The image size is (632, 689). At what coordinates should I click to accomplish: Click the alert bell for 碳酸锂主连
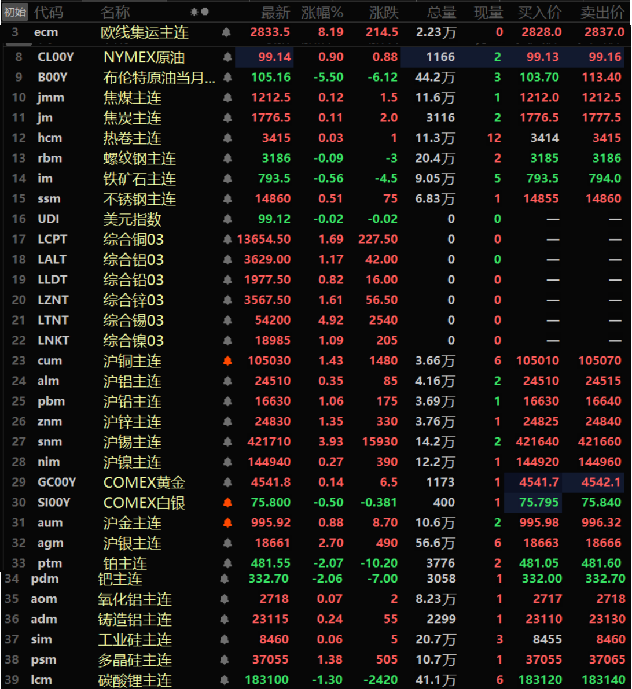tap(225, 680)
